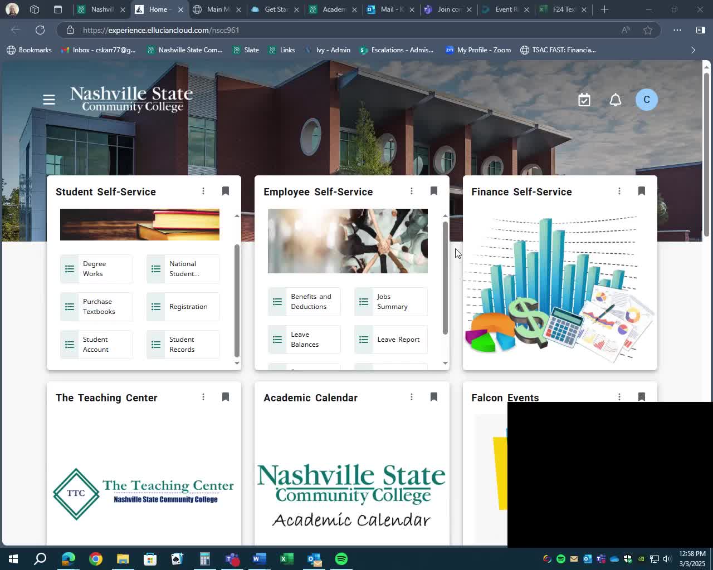
Task: Refresh the current page
Action: tap(40, 30)
